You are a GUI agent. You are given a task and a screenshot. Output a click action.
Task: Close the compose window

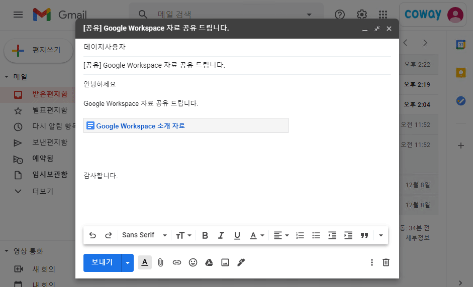coord(389,29)
